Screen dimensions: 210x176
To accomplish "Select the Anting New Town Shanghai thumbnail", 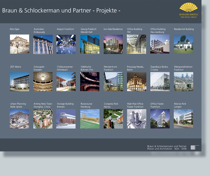I will click(43, 119).
